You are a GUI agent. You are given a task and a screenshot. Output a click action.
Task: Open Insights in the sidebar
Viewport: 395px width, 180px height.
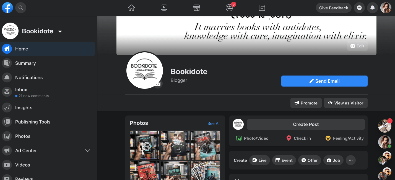coord(24,108)
